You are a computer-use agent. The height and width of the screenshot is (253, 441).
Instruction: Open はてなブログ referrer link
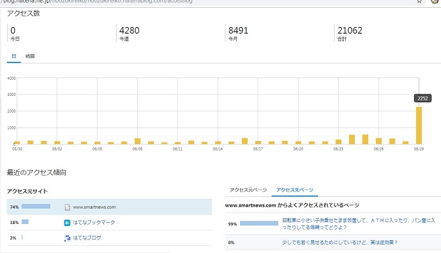(x=87, y=238)
